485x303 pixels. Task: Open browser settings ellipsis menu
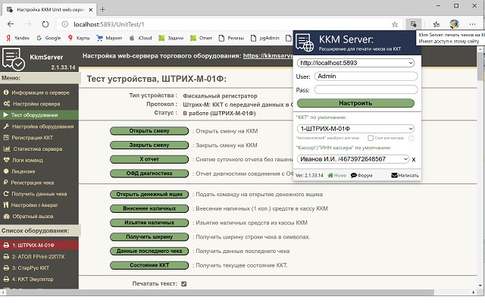pos(472,24)
